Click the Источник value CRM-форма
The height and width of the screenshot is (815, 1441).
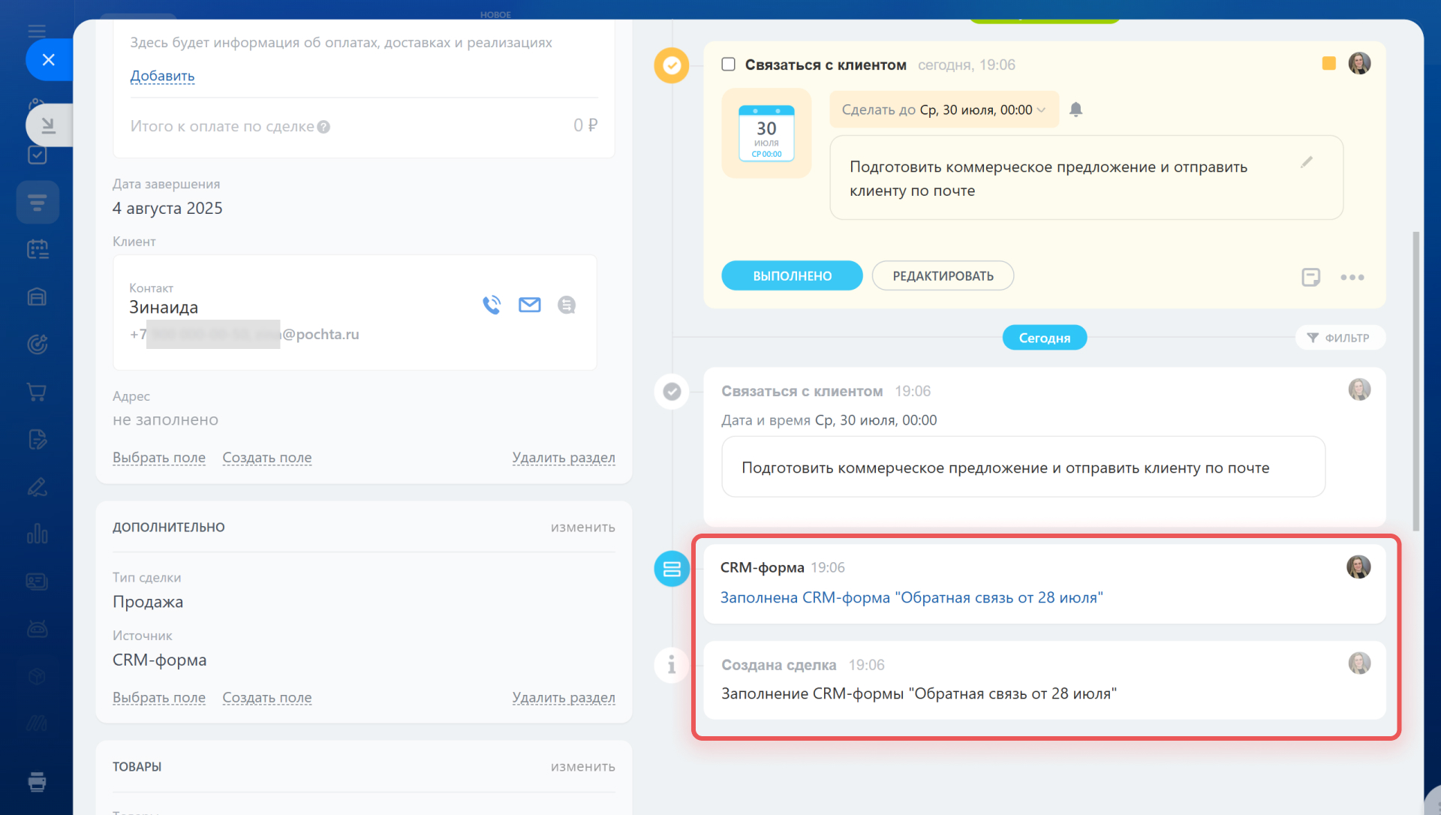[160, 660]
